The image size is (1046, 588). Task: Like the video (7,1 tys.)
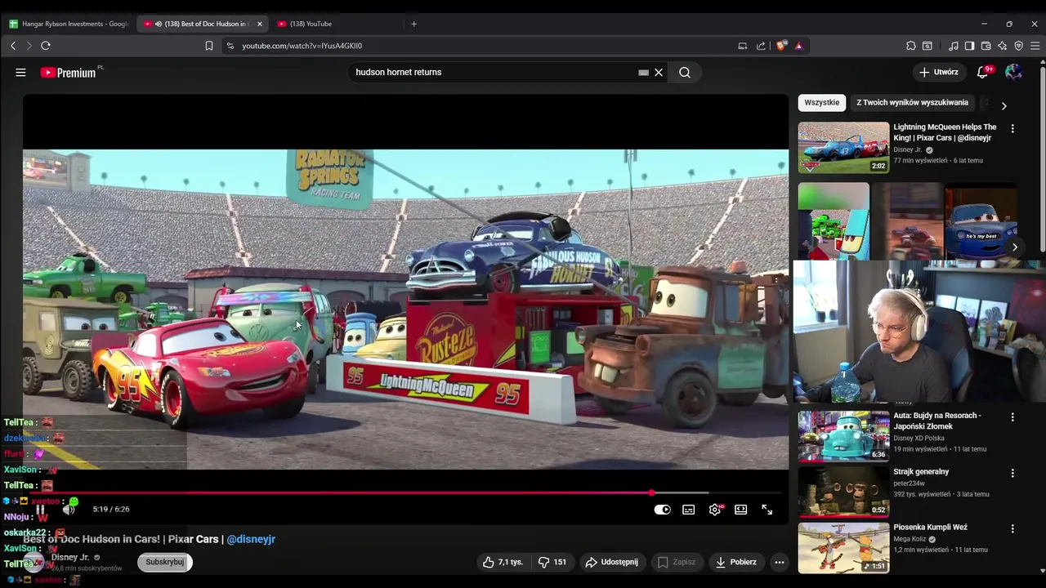coord(502,562)
